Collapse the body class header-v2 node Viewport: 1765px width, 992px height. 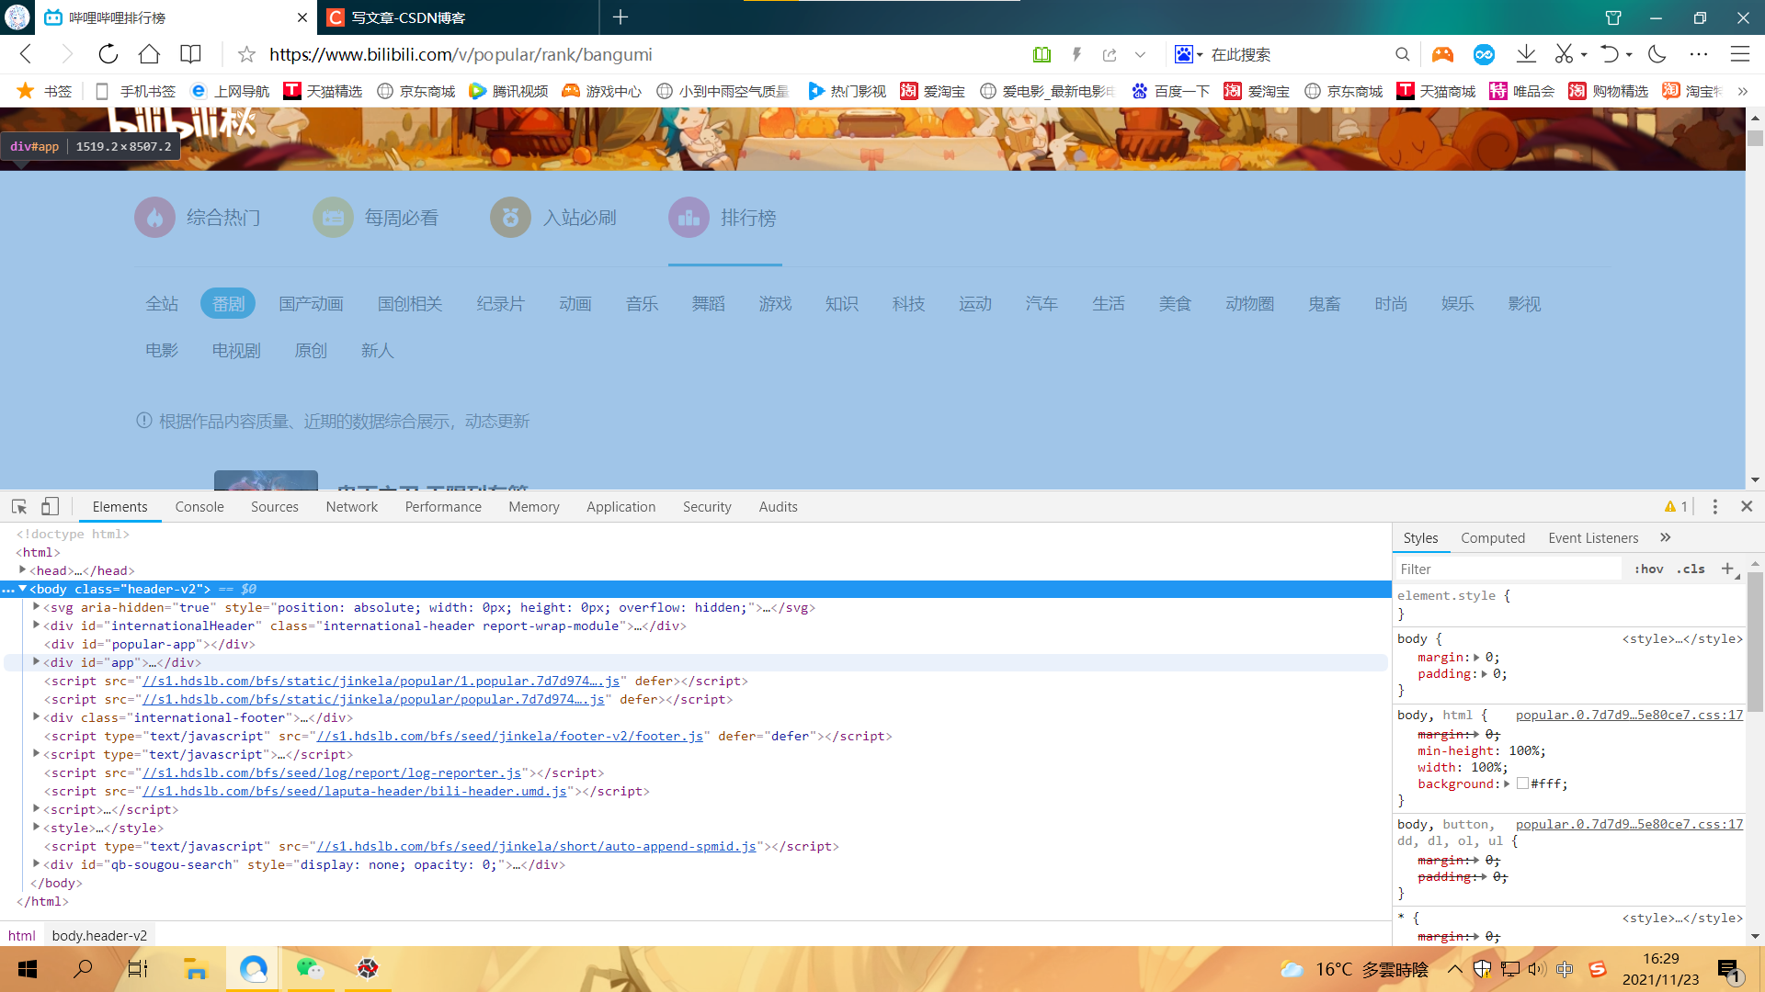tap(23, 589)
